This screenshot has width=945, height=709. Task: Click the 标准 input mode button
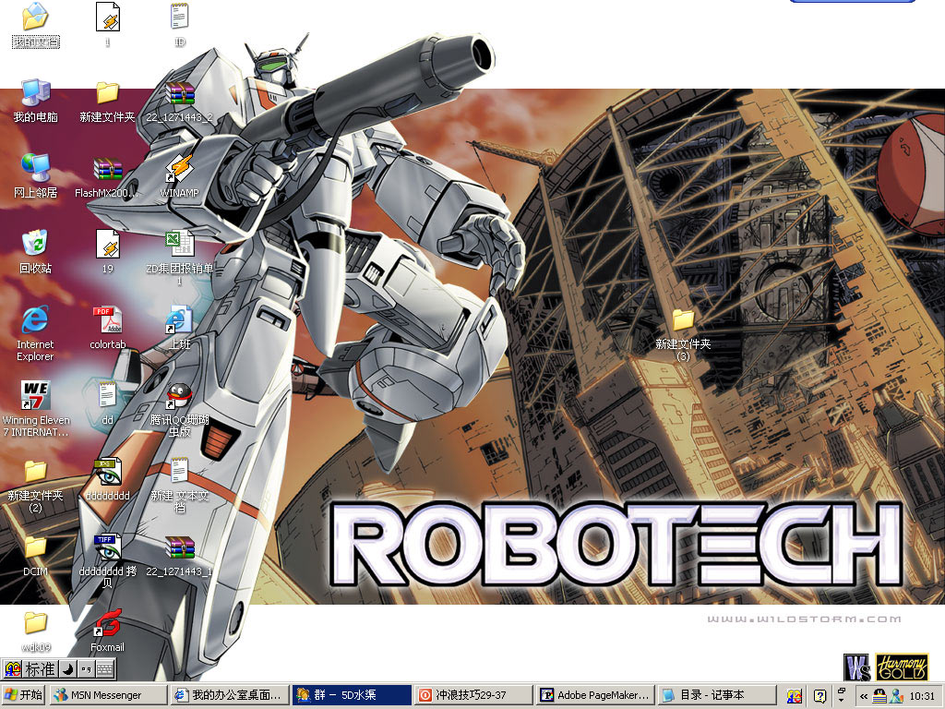coord(41,668)
